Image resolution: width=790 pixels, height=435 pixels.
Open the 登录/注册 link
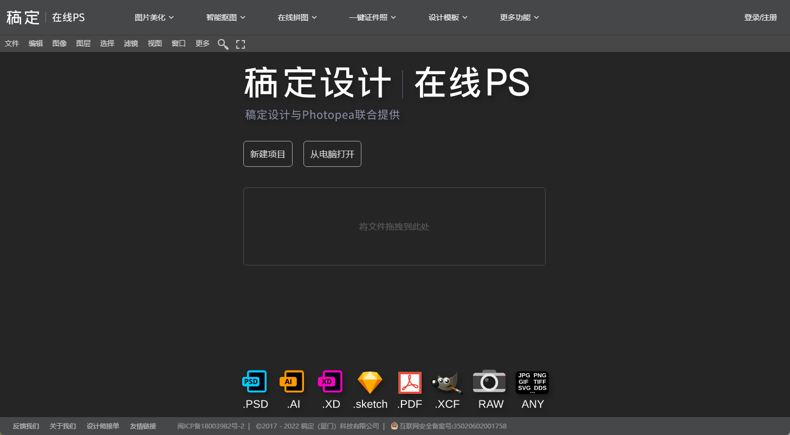click(x=760, y=17)
